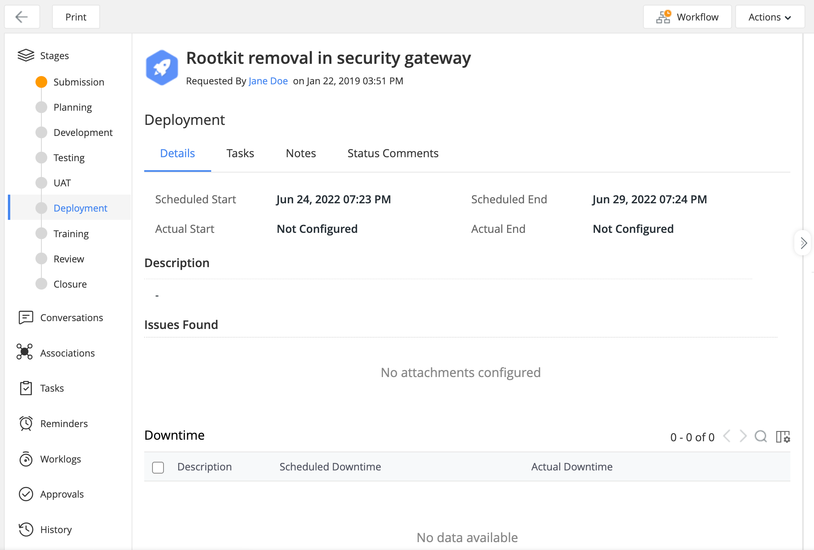This screenshot has width=814, height=550.
Task: Open the Actions dropdown
Action: [769, 17]
